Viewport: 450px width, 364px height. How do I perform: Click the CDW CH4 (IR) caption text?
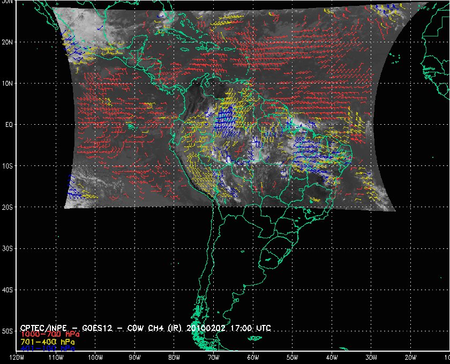point(155,328)
